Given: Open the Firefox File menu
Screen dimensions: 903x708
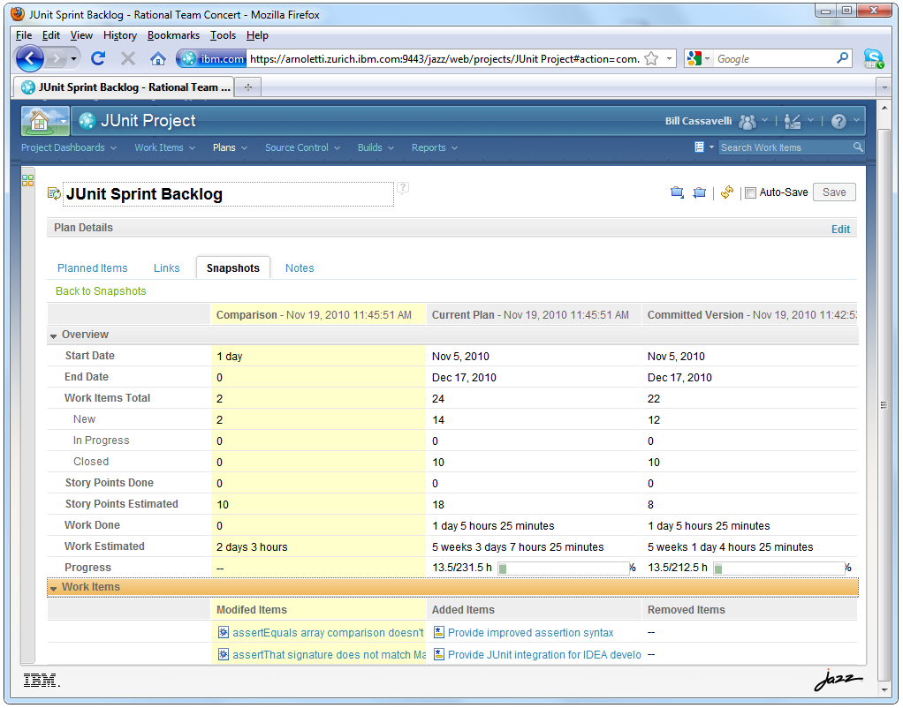Looking at the screenshot, I should point(24,35).
